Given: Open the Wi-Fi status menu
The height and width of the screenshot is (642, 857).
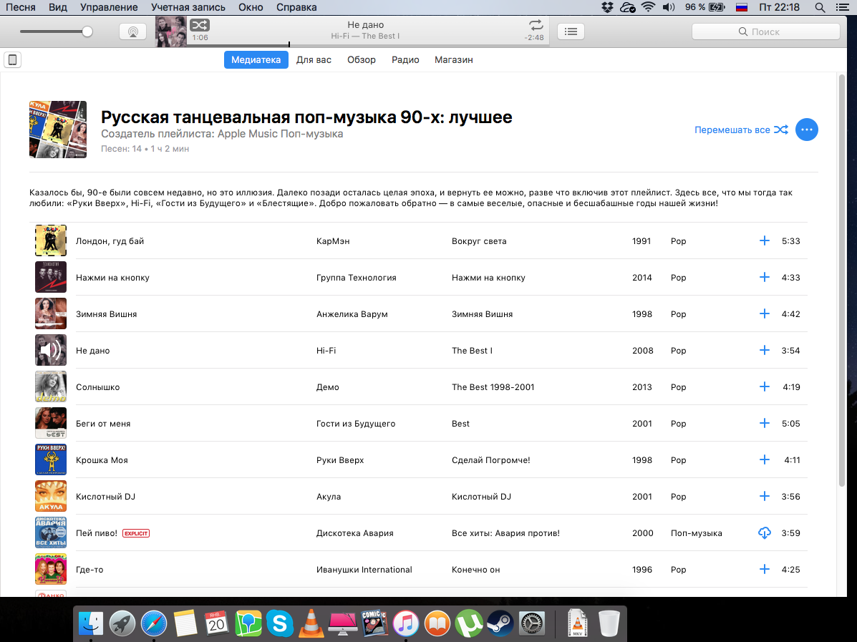Looking at the screenshot, I should (648, 7).
